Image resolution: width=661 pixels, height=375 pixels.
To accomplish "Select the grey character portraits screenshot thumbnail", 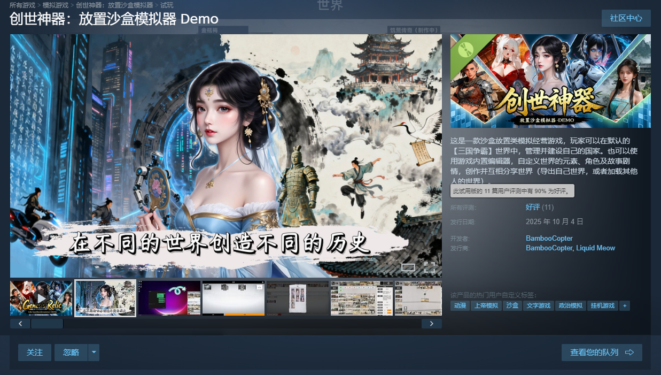I will (x=298, y=298).
